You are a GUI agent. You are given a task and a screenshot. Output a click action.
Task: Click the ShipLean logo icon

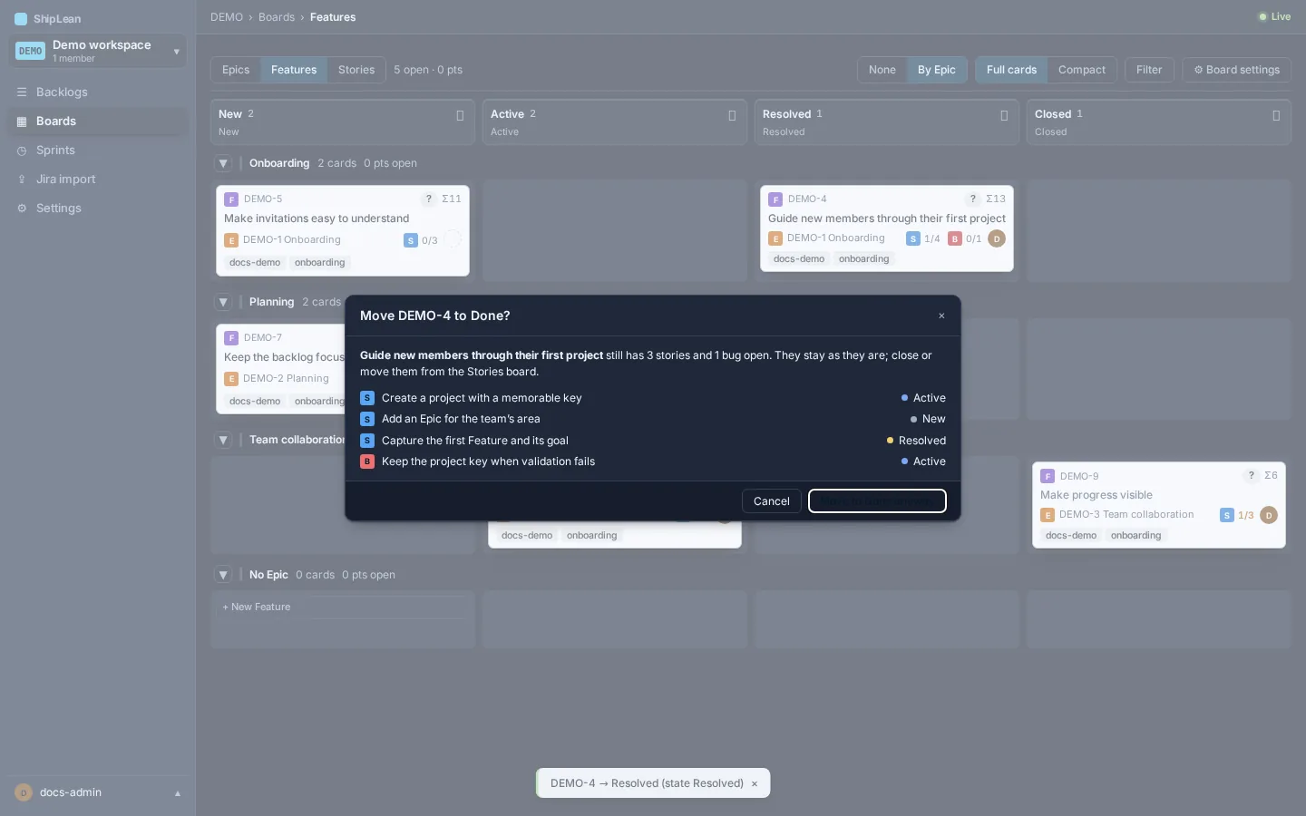(21, 19)
